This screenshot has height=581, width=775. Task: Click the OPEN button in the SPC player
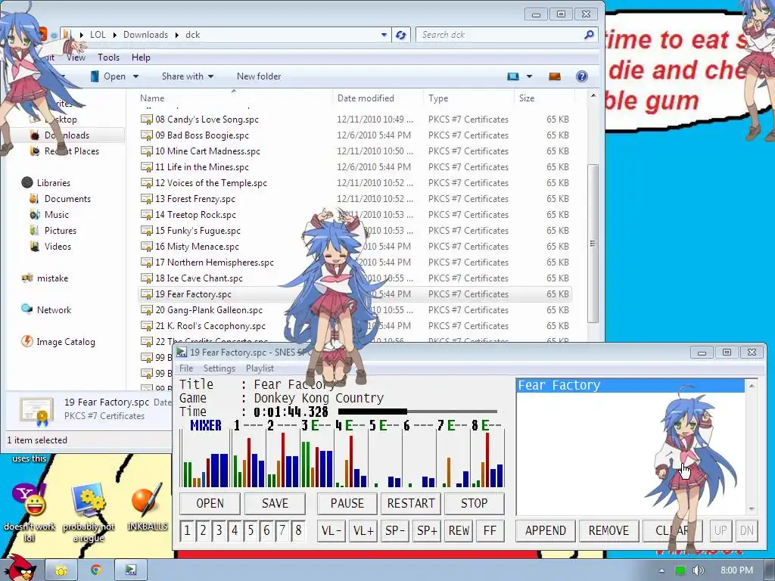(x=210, y=503)
